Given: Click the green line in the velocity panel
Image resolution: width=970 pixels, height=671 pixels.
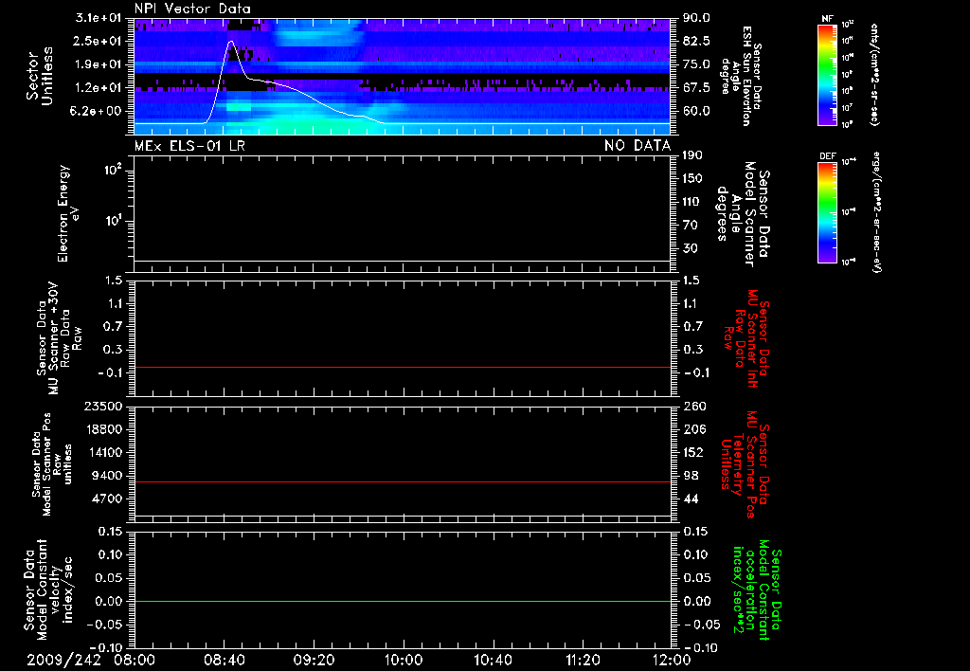Looking at the screenshot, I should coord(403,601).
